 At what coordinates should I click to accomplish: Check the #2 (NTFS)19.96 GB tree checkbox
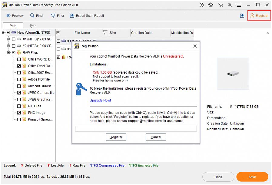[14, 46]
